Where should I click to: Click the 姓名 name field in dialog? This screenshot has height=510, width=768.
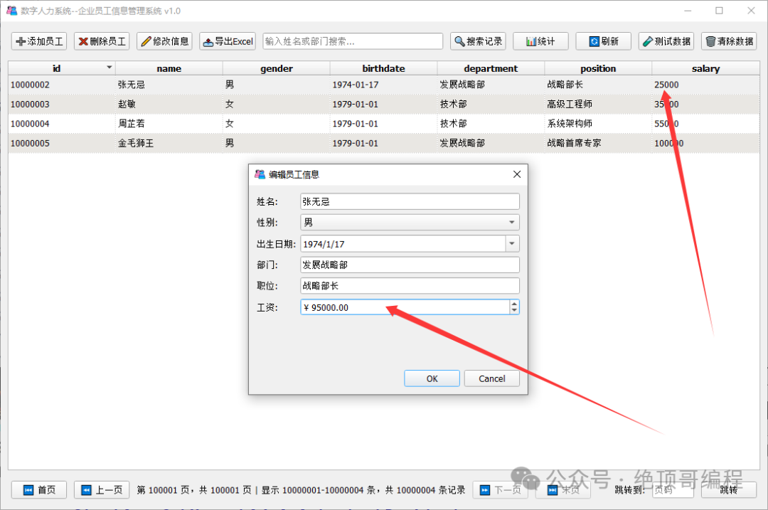point(410,201)
